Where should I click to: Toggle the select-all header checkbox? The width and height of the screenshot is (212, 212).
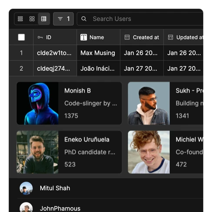21,37
